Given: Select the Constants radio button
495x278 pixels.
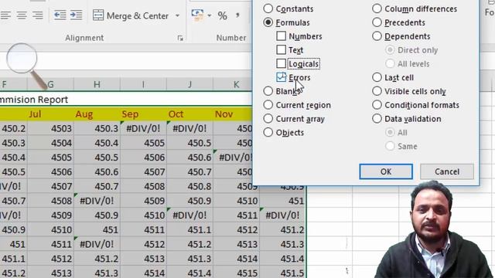Looking at the screenshot, I should [x=268, y=8].
